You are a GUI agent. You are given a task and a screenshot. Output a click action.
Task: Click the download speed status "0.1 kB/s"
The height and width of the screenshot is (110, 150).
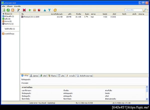point(84,103)
